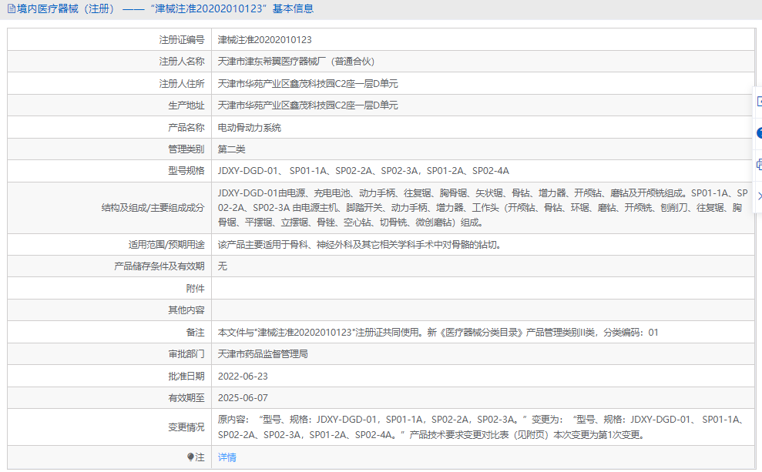Click the export icon in the right sidebar
The height and width of the screenshot is (472, 762).
[x=759, y=102]
